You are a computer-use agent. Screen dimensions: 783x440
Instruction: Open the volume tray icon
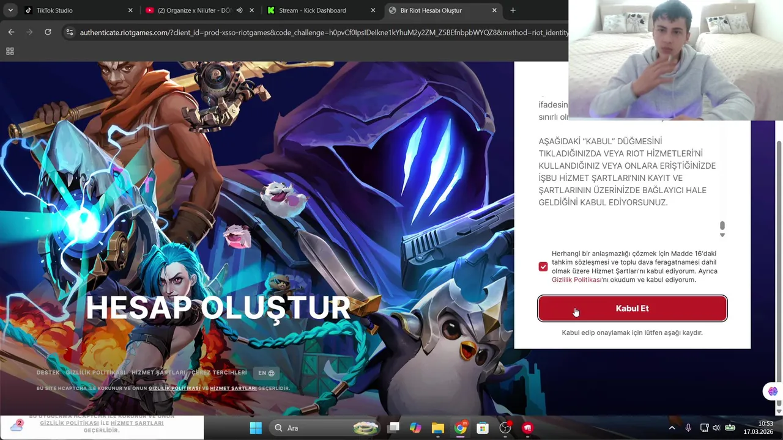click(x=716, y=428)
